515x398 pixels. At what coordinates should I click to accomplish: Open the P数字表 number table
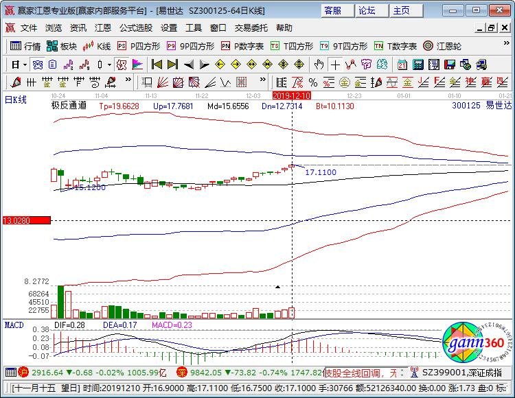[242, 46]
